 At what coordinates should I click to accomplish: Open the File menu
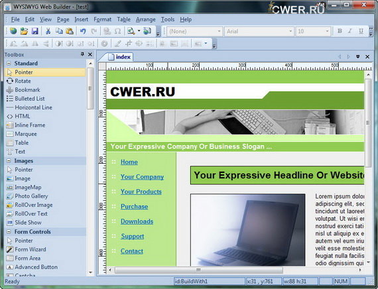point(15,19)
